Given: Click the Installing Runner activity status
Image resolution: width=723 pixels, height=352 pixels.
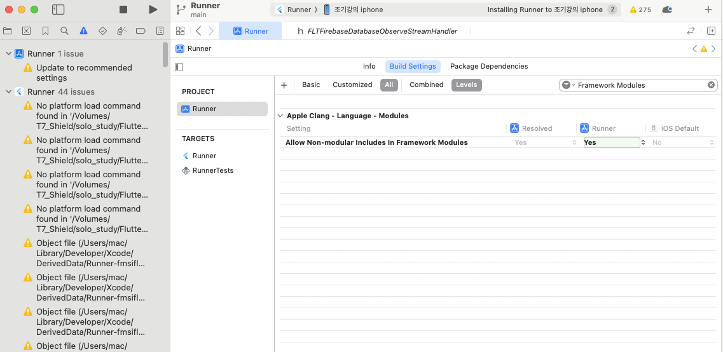Looking at the screenshot, I should pos(545,10).
